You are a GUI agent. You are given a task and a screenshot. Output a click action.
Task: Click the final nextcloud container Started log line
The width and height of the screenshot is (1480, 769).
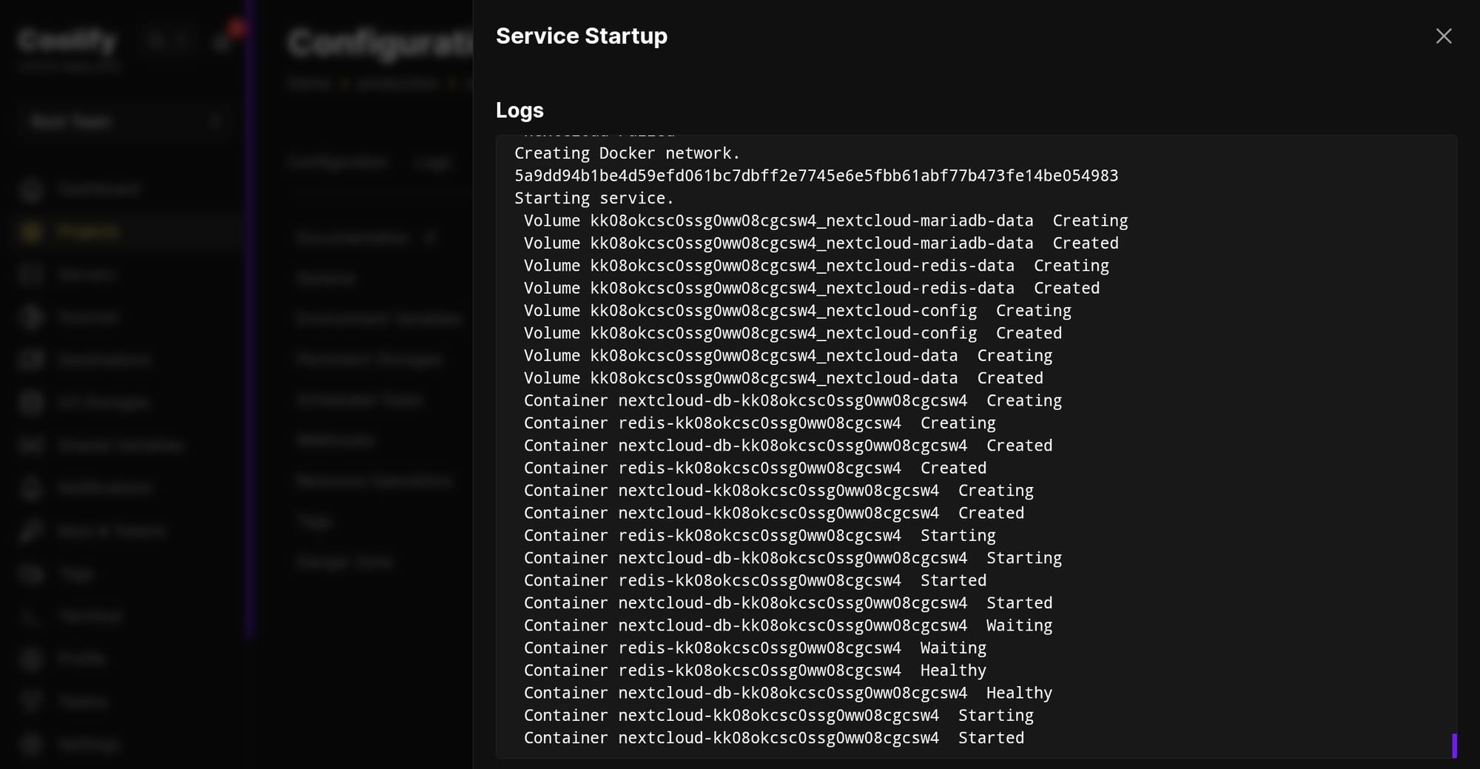pos(773,738)
